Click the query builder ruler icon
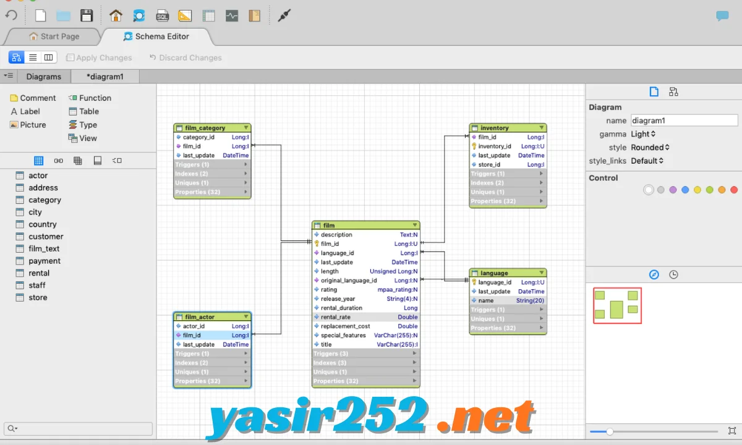The width and height of the screenshot is (742, 445). (185, 16)
